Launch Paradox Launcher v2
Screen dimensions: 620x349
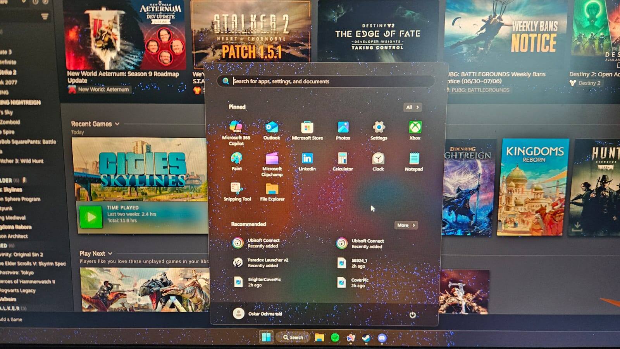(x=260, y=263)
